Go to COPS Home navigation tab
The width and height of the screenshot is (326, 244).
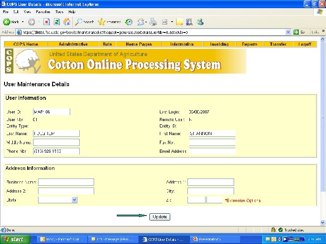pos(26,44)
